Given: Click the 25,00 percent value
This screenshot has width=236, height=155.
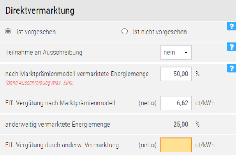Looking at the screenshot, I should coord(181,124).
